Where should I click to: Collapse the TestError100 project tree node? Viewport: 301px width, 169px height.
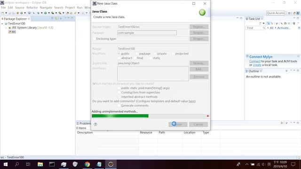pos(2,23)
